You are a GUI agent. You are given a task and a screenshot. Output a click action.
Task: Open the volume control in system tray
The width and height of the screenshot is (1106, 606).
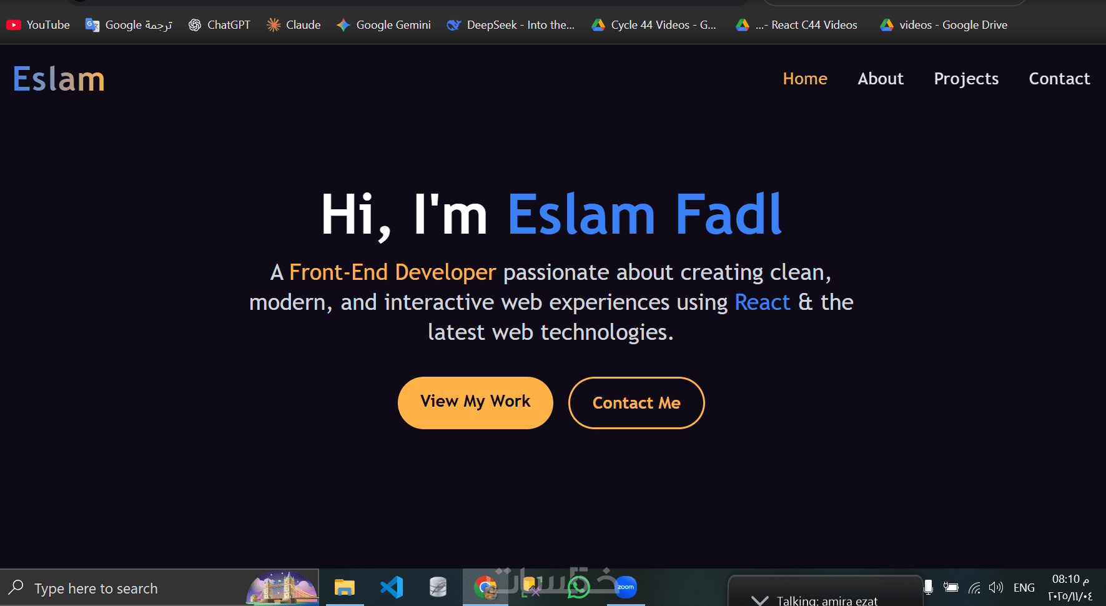coord(996,587)
